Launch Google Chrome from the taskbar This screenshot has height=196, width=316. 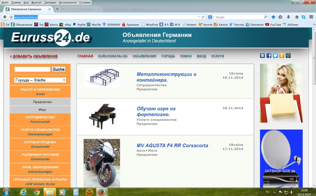36,192
